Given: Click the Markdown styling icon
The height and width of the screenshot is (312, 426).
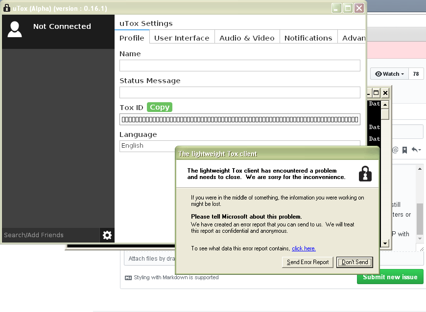Looking at the screenshot, I should tap(128, 277).
